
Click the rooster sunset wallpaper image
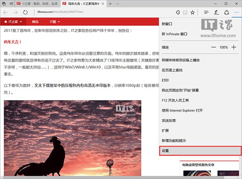(73, 138)
